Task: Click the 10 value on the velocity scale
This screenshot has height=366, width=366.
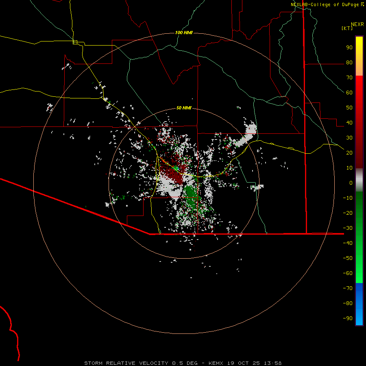Action: pos(349,168)
